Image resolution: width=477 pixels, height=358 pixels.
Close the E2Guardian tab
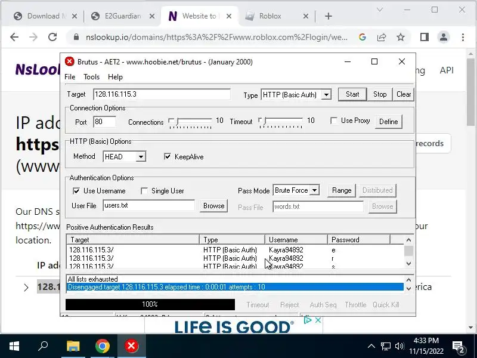pyautogui.click(x=152, y=16)
